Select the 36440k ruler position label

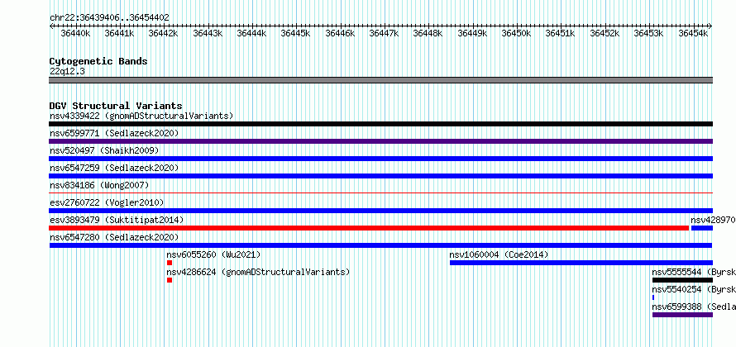tap(75, 33)
